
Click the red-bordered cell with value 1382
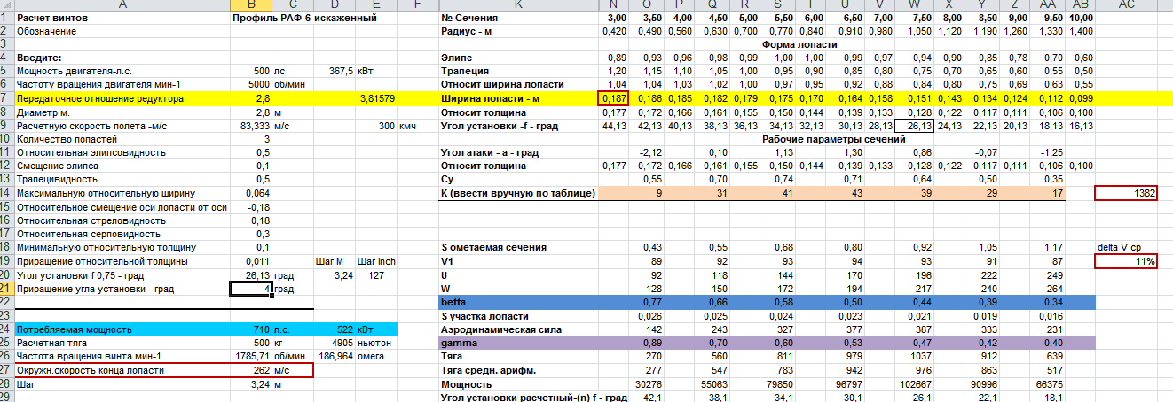pyautogui.click(x=1127, y=193)
